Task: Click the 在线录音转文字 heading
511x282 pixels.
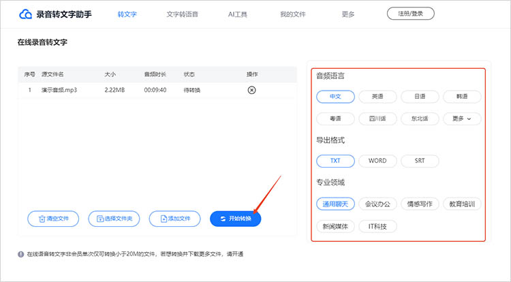Action: pyautogui.click(x=42, y=42)
